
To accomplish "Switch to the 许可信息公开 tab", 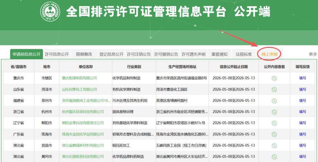I will [x=57, y=54].
